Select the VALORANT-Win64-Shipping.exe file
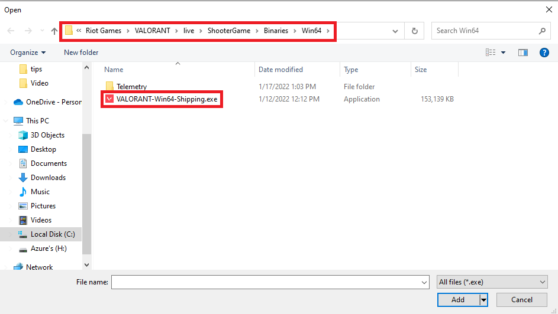The image size is (558, 314). [x=167, y=99]
